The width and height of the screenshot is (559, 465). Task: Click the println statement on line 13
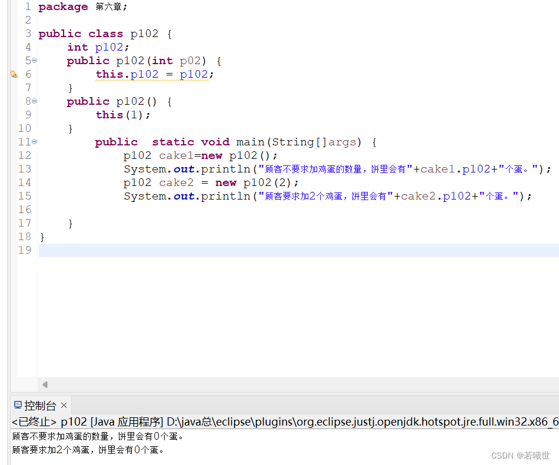[x=337, y=170]
